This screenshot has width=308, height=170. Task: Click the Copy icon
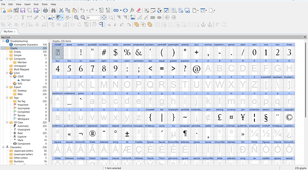coord(68,10)
